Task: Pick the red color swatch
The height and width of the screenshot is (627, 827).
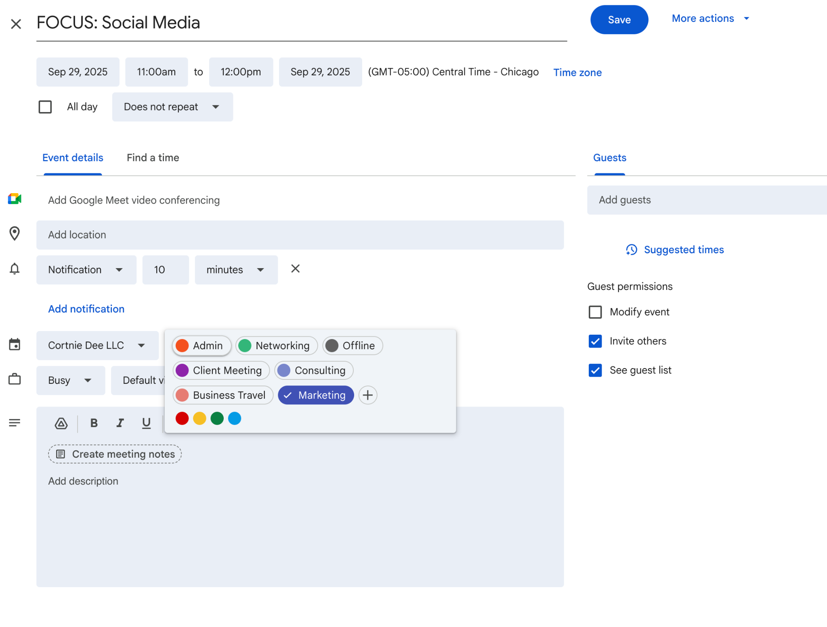Action: [182, 419]
